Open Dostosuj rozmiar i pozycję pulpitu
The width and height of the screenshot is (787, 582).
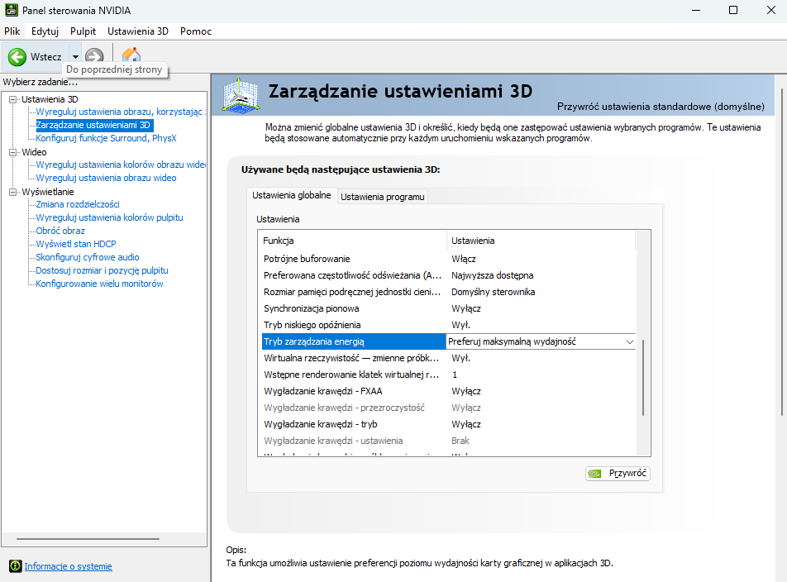point(102,270)
